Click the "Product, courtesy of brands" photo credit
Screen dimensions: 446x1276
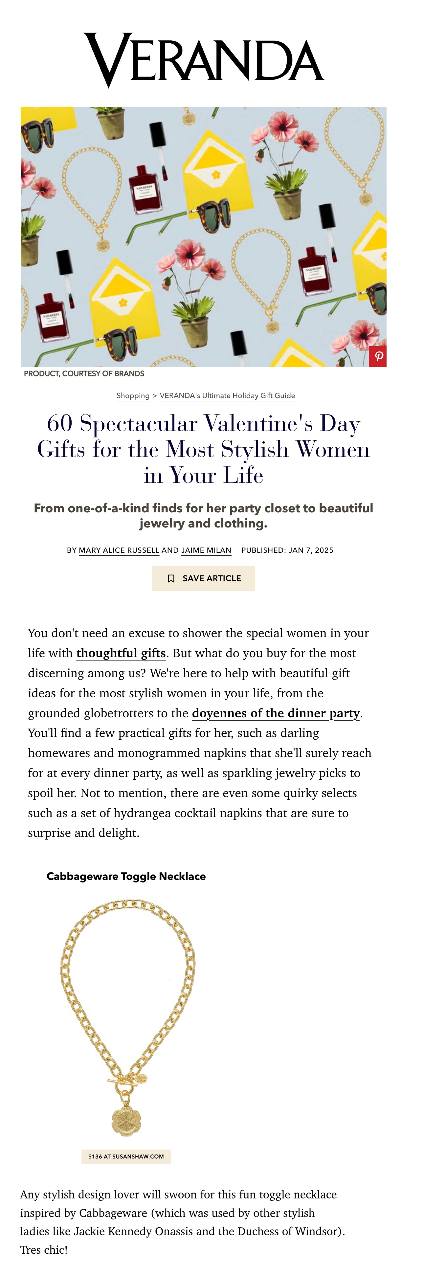84,373
